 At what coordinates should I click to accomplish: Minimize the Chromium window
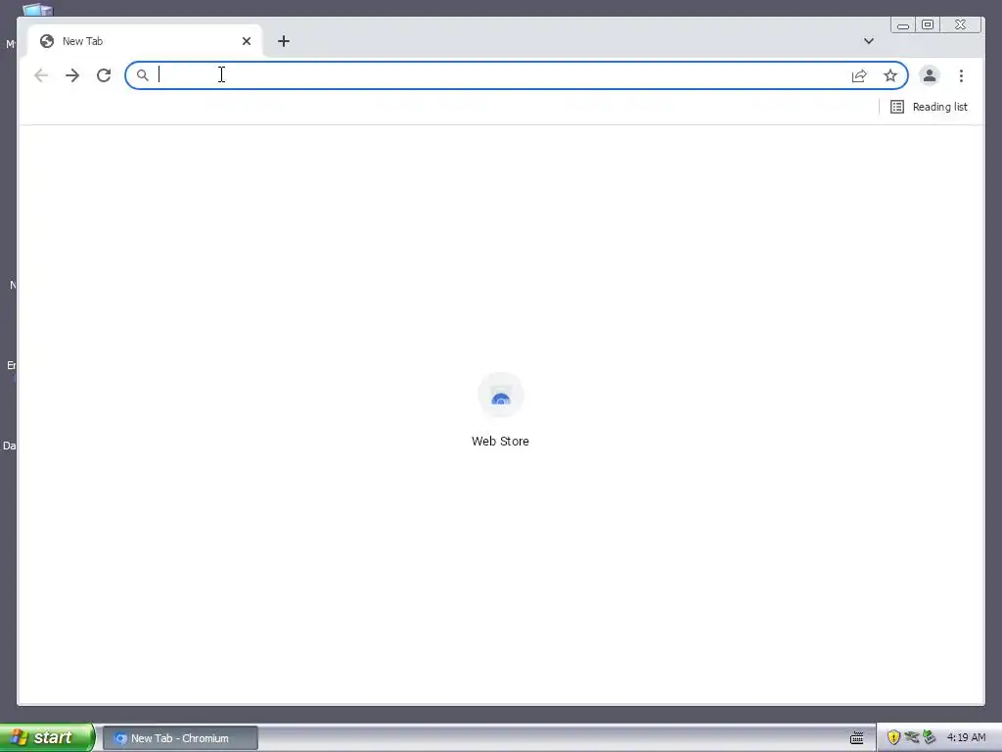(x=903, y=25)
